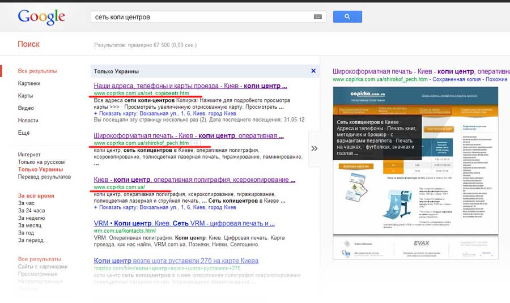Open the 'Картинки' search category
Viewport: 510px width, 303px height.
[x=29, y=83]
